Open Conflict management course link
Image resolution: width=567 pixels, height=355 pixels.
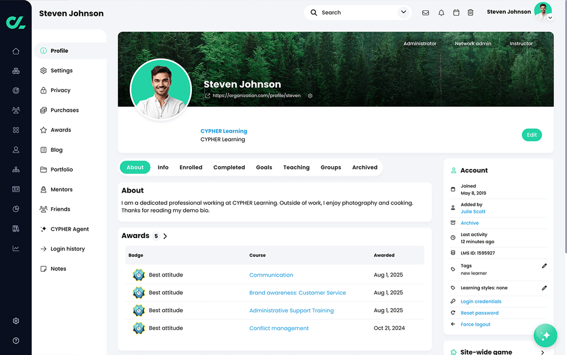[x=279, y=328]
